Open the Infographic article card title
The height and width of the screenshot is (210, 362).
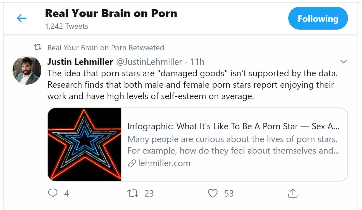[233, 127]
